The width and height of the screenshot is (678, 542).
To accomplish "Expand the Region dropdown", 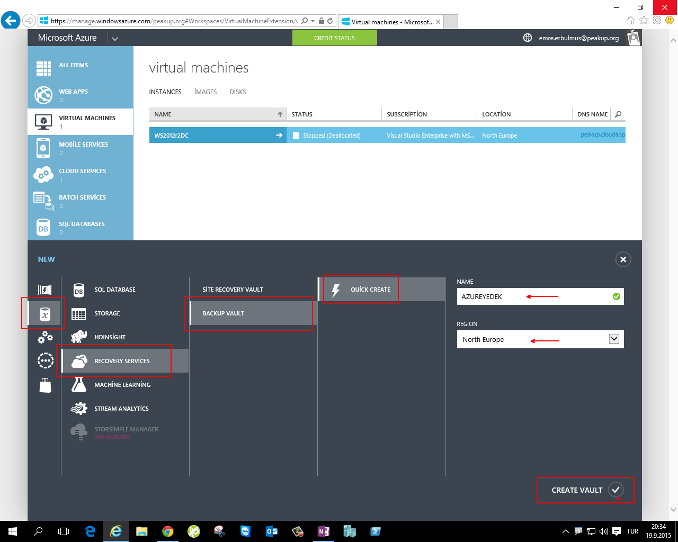I will coord(614,339).
